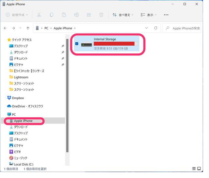The image size is (209, 178).
Task: Click PC in the address breadcrumb
Action: (46, 28)
